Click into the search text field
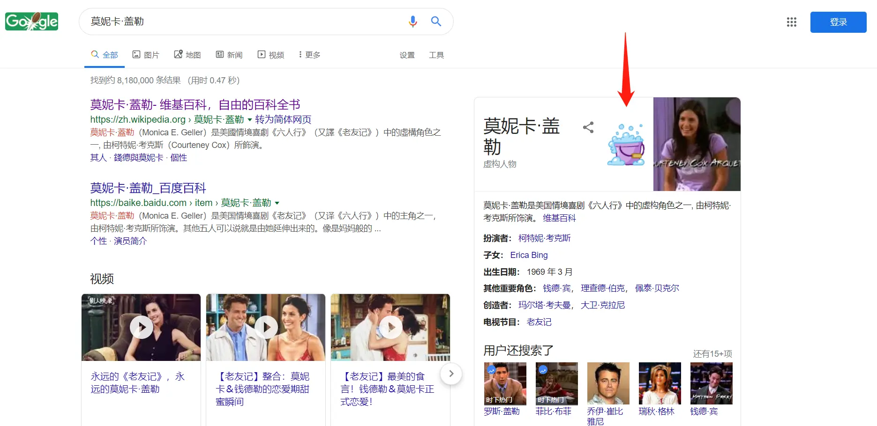 (x=244, y=22)
